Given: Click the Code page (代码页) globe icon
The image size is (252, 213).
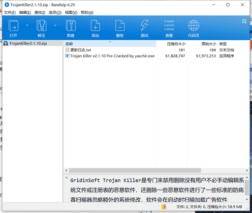Looking at the screenshot, I should pos(194,26).
